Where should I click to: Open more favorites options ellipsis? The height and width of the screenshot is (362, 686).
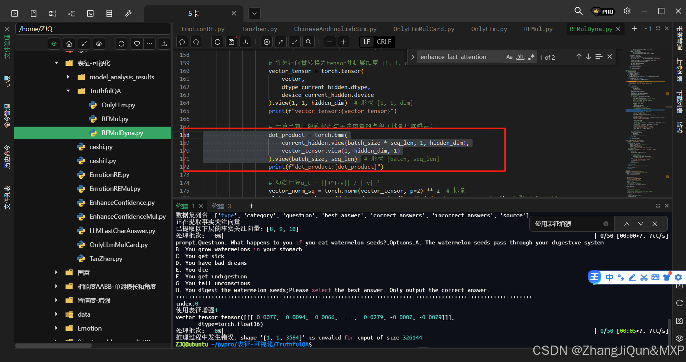(x=150, y=44)
